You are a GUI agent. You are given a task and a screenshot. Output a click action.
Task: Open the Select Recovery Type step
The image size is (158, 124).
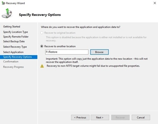coord(15,47)
